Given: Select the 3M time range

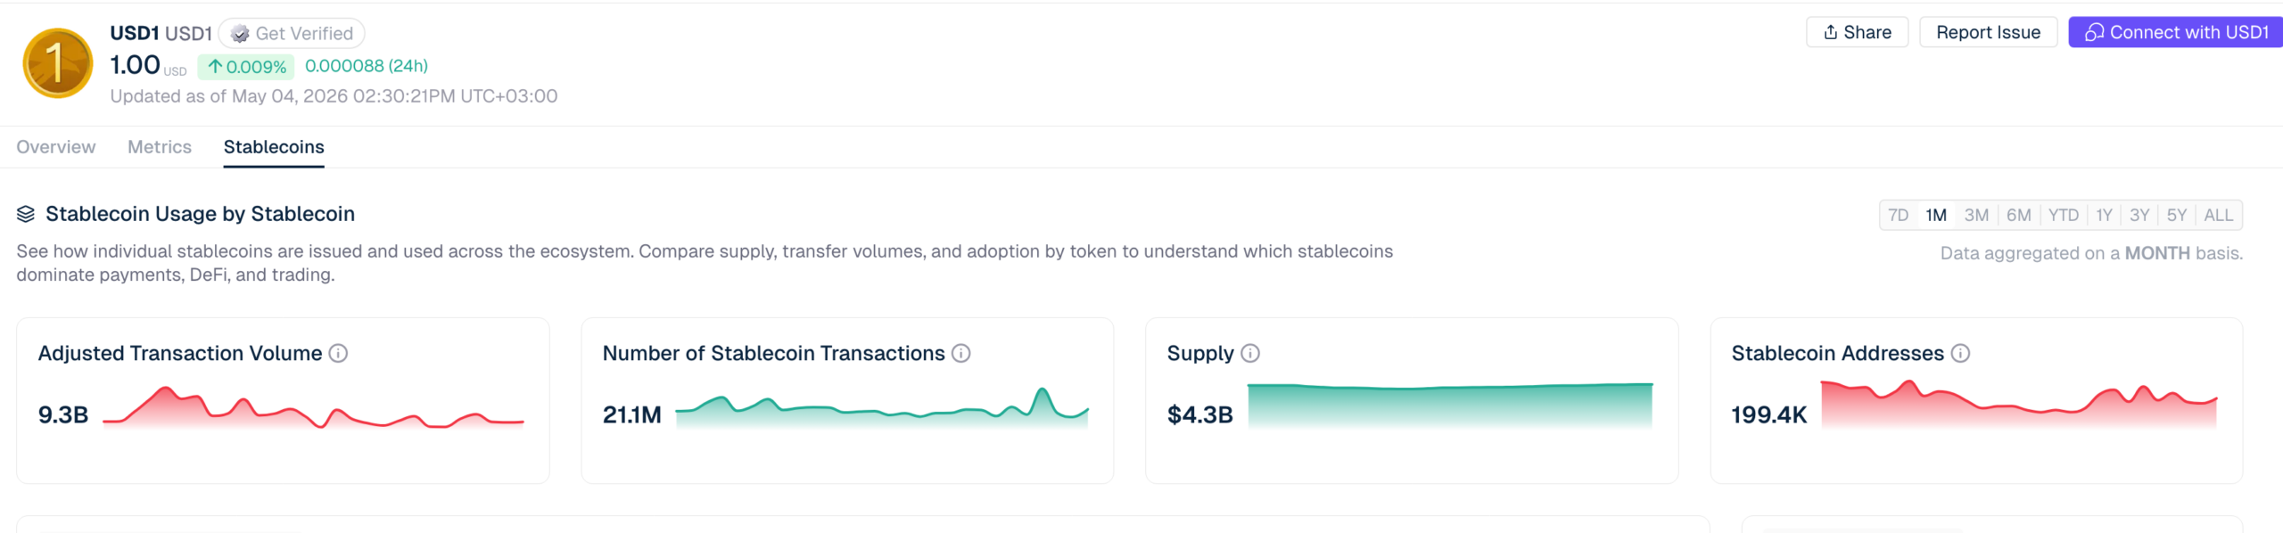Looking at the screenshot, I should (1977, 215).
